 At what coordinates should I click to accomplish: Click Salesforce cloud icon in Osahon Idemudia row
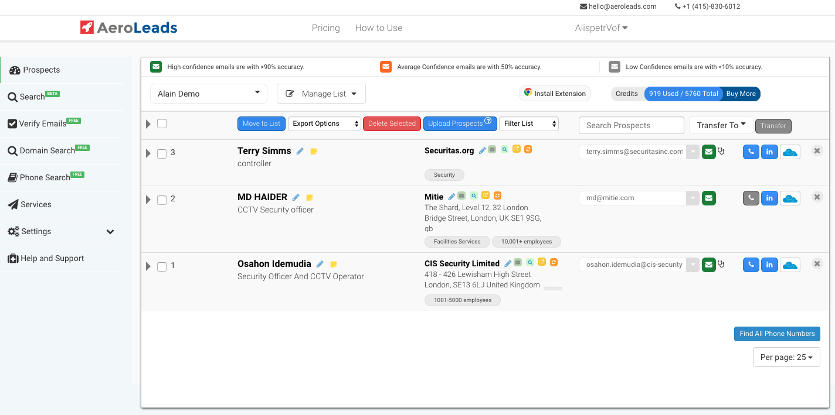coord(790,265)
